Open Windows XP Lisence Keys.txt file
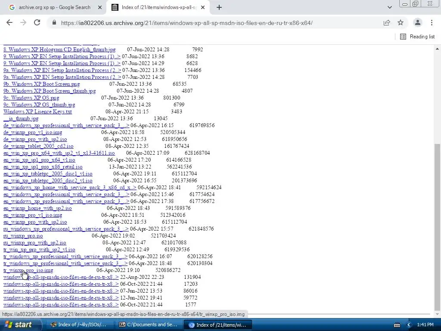 [38, 112]
